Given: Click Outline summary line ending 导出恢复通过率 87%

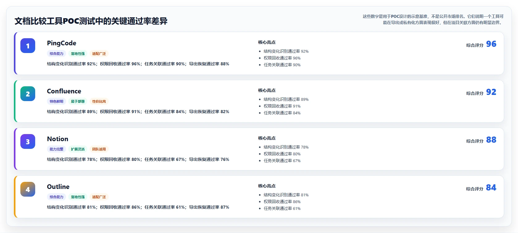Looking at the screenshot, I should point(138,207).
